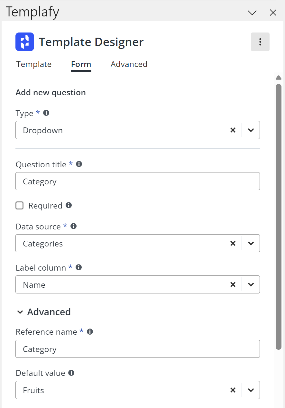Show info tooltip for Data source

click(x=73, y=226)
